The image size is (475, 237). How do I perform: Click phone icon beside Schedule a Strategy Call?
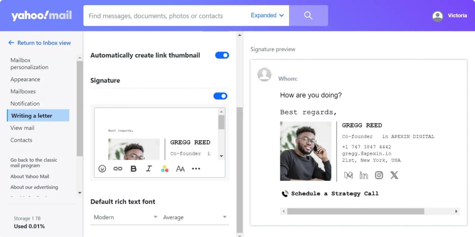tap(285, 194)
